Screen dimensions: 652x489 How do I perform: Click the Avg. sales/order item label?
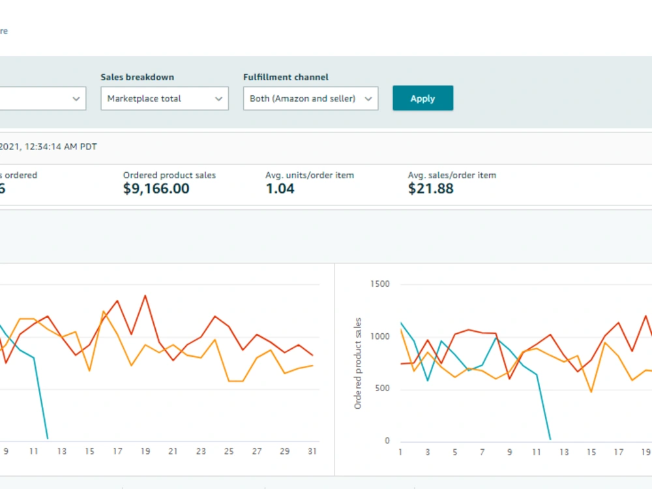(x=452, y=175)
